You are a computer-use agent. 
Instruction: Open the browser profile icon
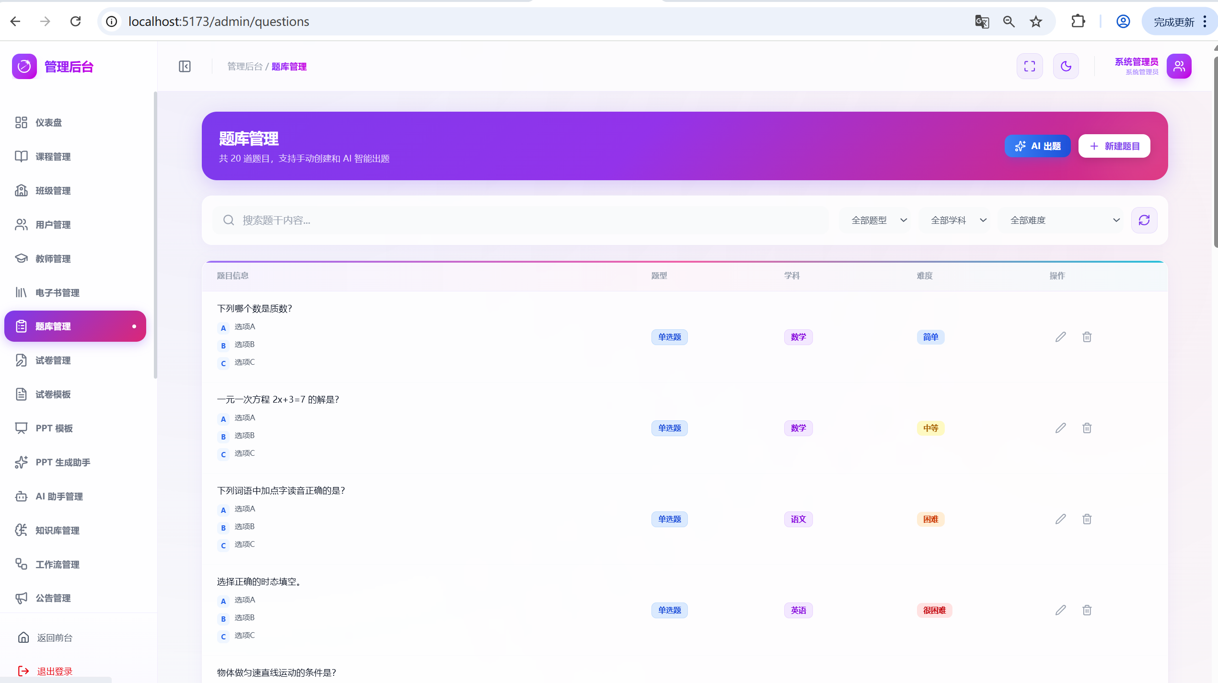[x=1123, y=22]
